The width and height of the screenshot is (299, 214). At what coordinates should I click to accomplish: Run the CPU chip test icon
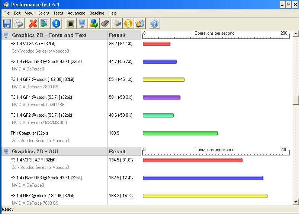pyautogui.click(x=71, y=24)
